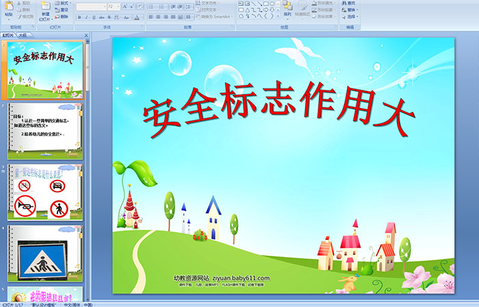
Task: Expand the shapes gallery More arrow
Action: pos(278,16)
